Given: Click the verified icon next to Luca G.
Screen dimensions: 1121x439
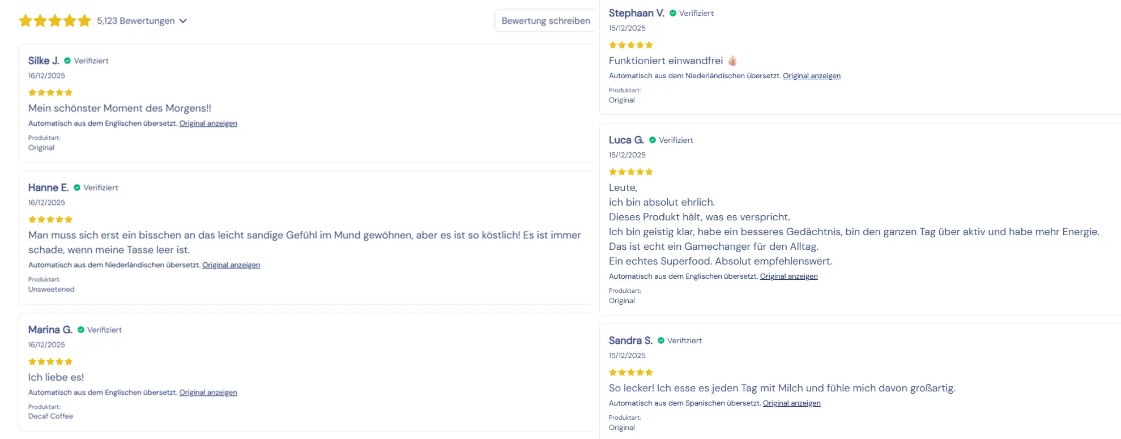Looking at the screenshot, I should [x=653, y=139].
